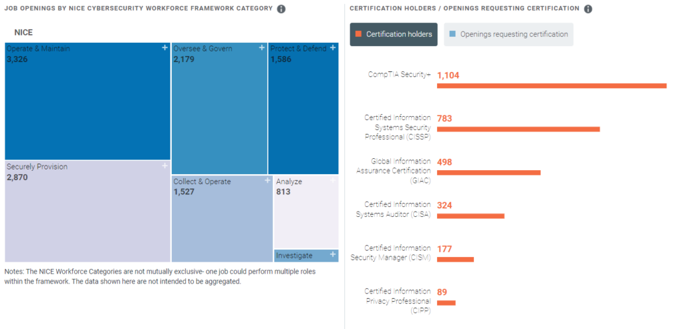
Task: Click info icon beside NICE Framework Category title
Action: pyautogui.click(x=281, y=9)
